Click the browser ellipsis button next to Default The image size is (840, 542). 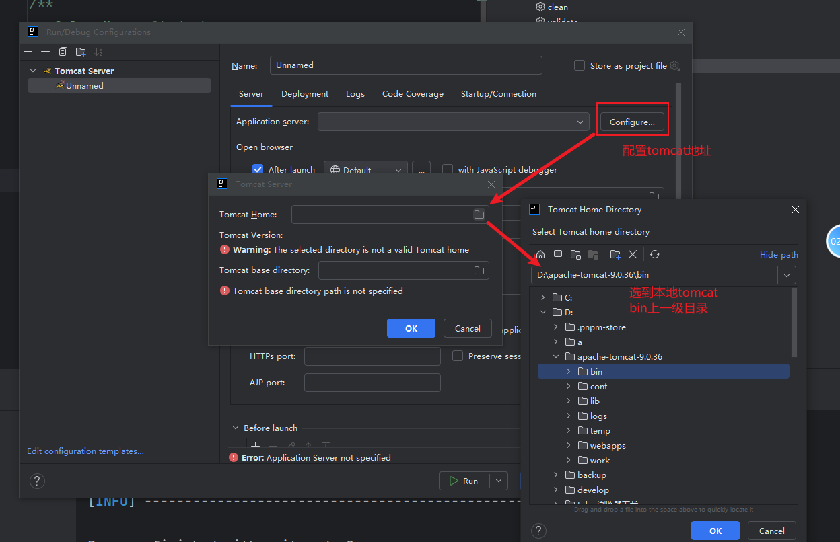pos(421,170)
